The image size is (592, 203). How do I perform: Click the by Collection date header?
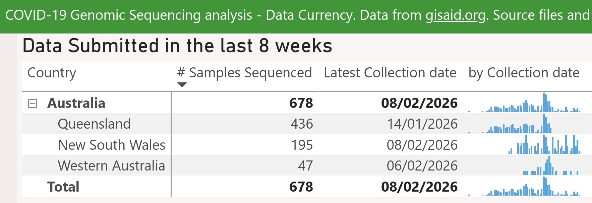point(524,73)
